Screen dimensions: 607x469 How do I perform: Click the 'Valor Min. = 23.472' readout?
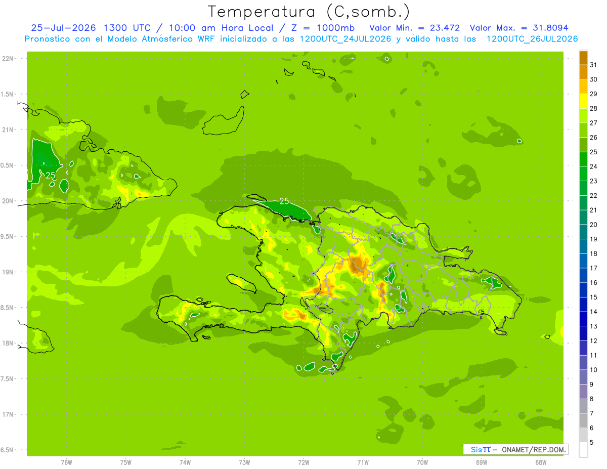point(415,28)
